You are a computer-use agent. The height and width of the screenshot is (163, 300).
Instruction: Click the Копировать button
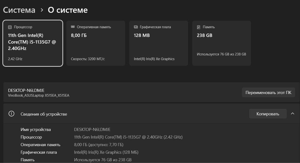pyautogui.click(x=268, y=114)
